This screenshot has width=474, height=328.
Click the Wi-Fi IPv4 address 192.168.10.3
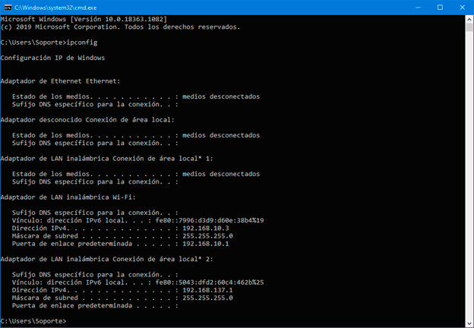pos(205,228)
